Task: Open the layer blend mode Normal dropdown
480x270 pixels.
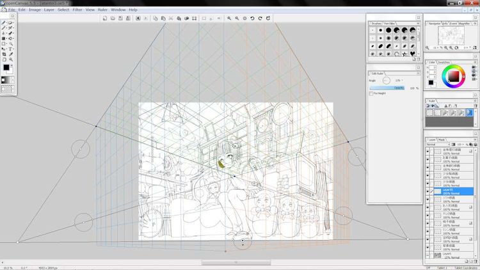Action: pos(438,144)
